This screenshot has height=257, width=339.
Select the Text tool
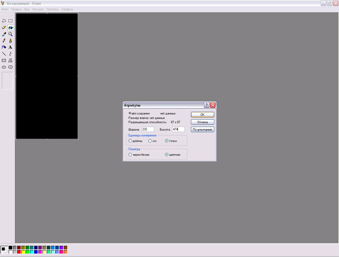click(11, 47)
